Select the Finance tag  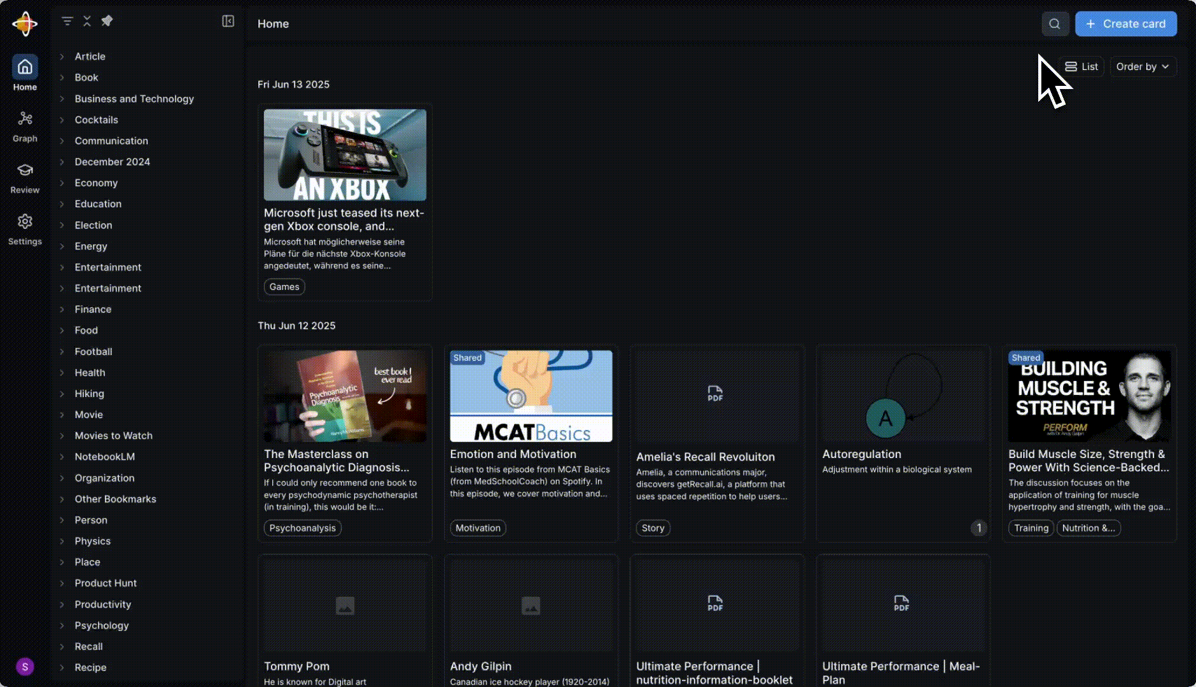pyautogui.click(x=93, y=309)
